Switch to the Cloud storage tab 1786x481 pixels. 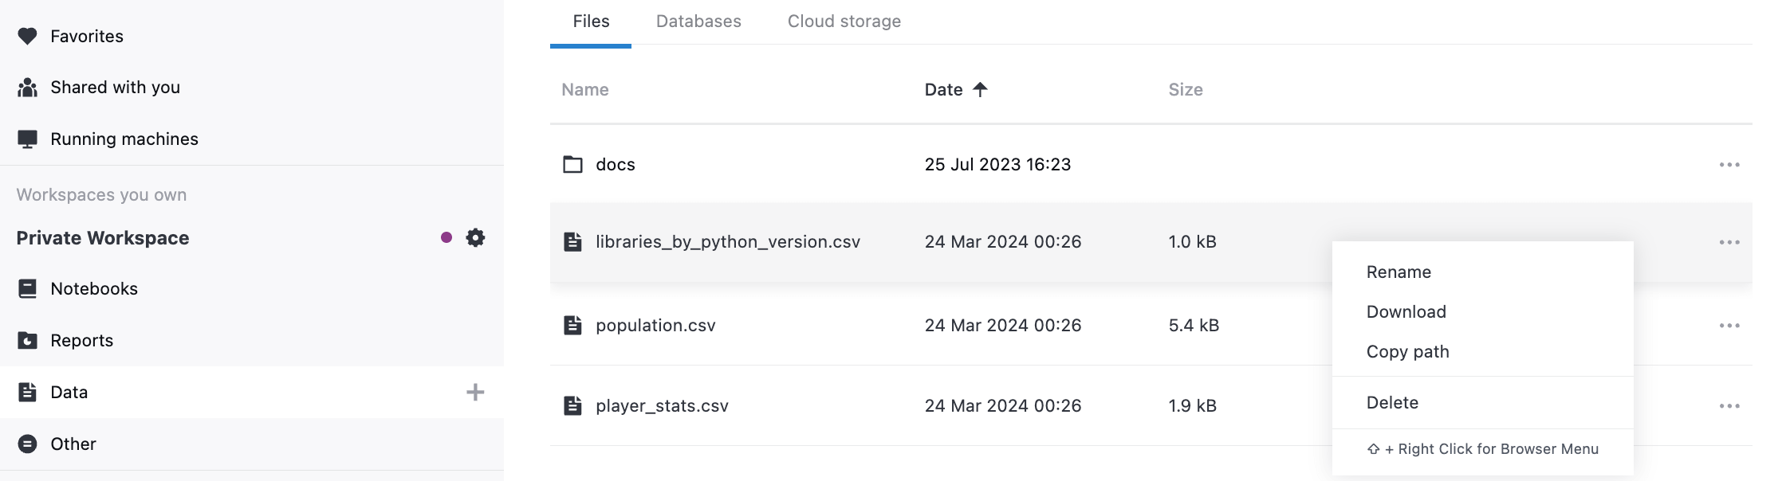(x=844, y=22)
